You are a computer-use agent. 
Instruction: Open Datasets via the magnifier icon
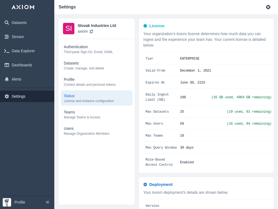7,23
